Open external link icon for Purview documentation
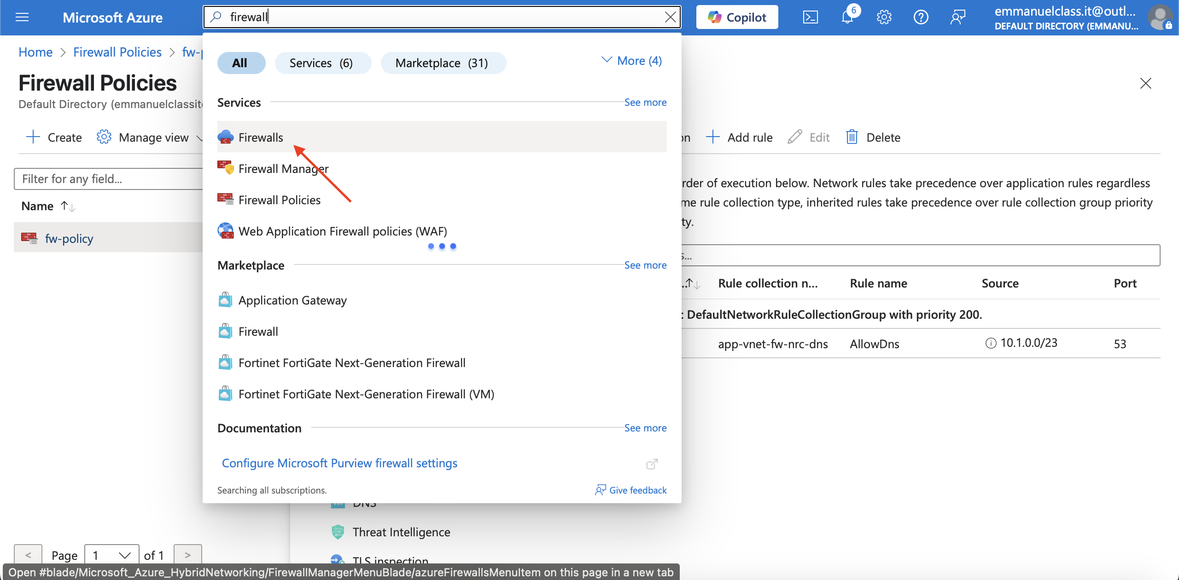This screenshot has width=1179, height=580. pos(652,464)
